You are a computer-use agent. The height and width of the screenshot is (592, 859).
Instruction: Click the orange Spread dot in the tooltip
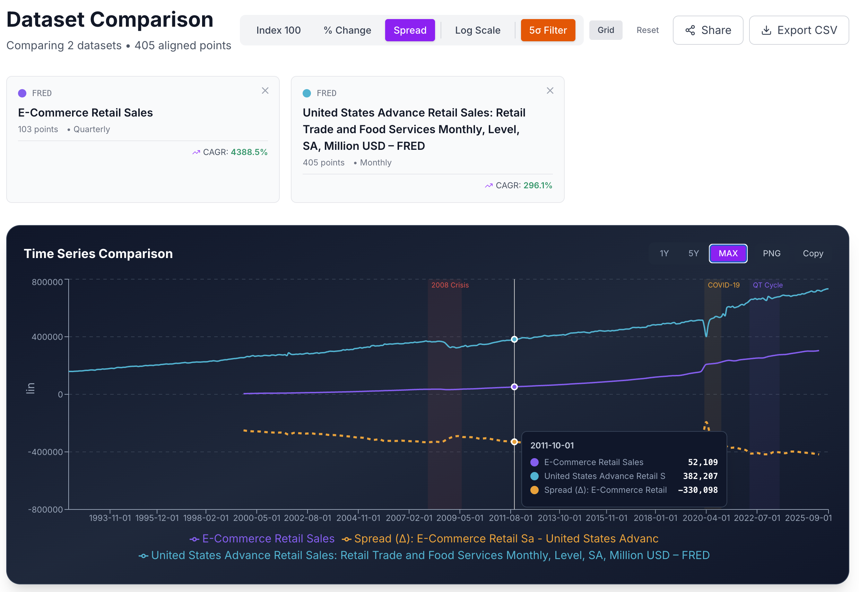534,490
